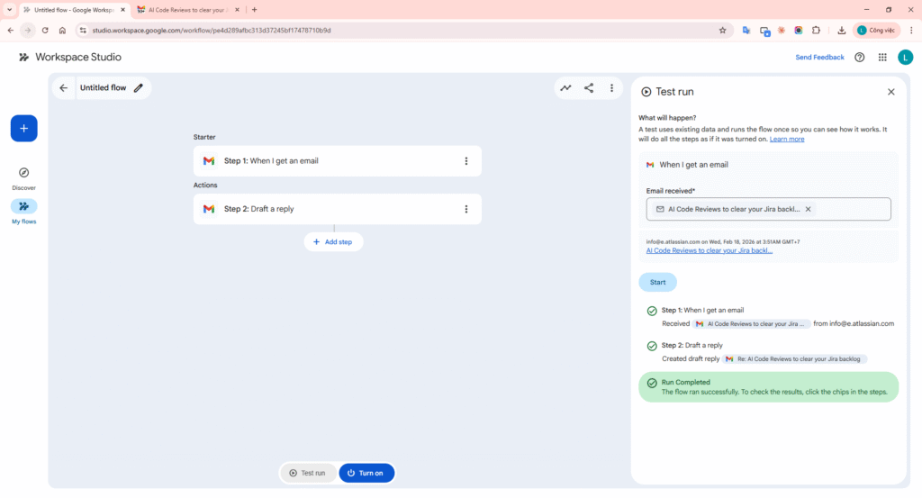This screenshot has width=922, height=498.
Task: Click the blue plus create button
Action: (x=23, y=129)
